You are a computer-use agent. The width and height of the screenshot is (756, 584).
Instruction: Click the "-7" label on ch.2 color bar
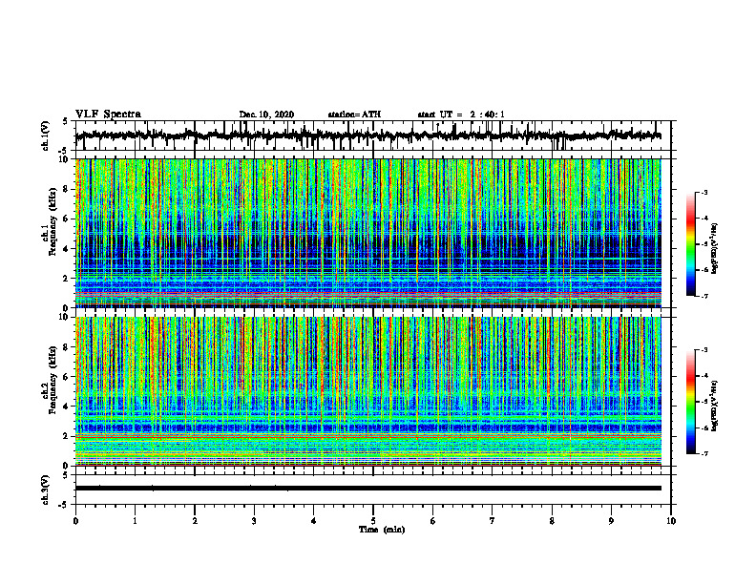point(704,454)
